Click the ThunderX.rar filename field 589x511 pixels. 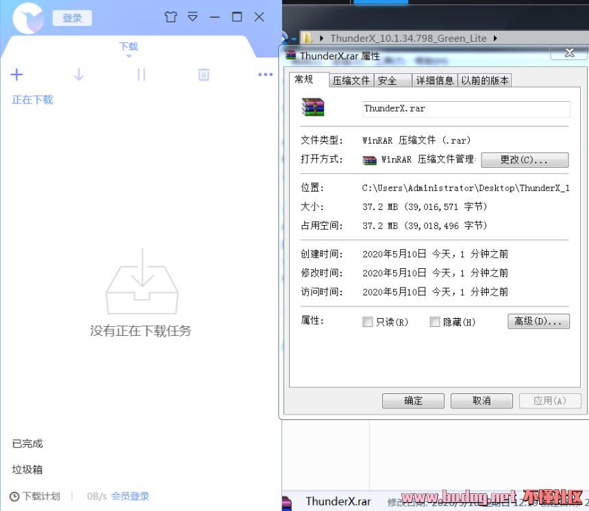coord(466,109)
